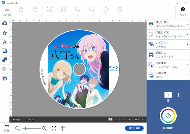Image resolution: width=190 pixels, height=134 pixels.
Task: Select the 2022年04月期 text on the disc
Action: tap(44, 77)
